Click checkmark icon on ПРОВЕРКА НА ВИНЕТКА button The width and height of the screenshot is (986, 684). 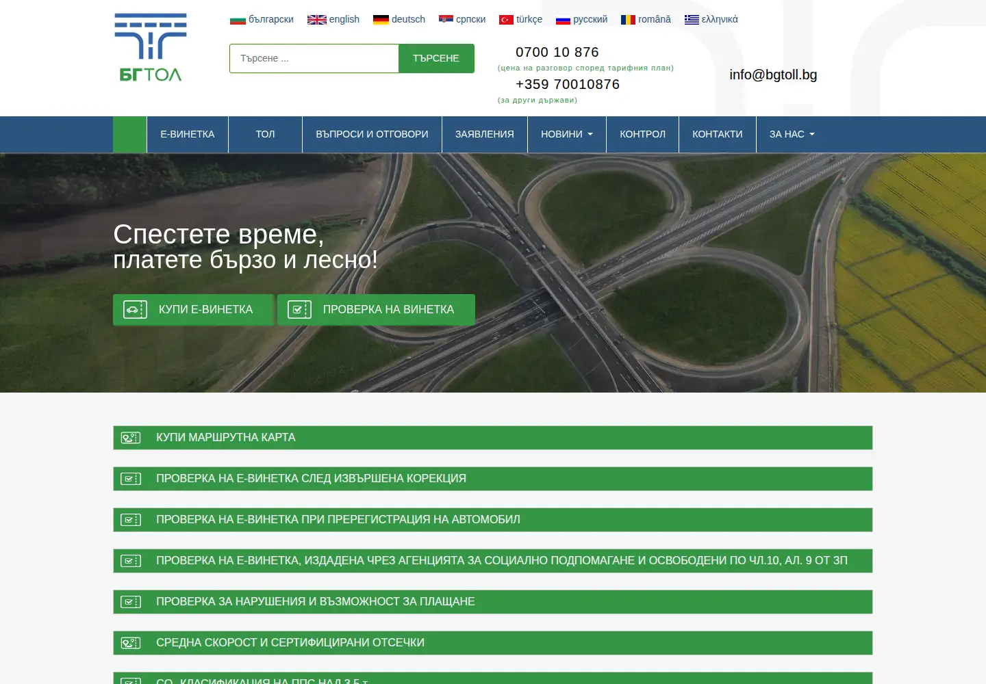[299, 310]
